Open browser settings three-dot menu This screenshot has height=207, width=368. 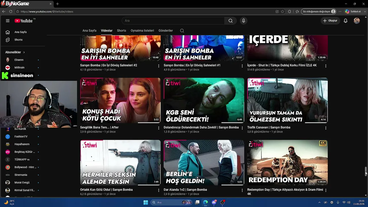pos(340,11)
